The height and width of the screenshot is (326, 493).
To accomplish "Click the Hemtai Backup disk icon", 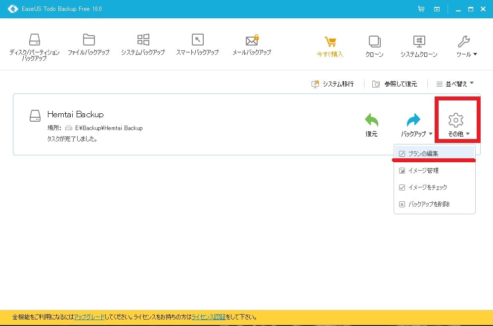I will click(x=35, y=116).
